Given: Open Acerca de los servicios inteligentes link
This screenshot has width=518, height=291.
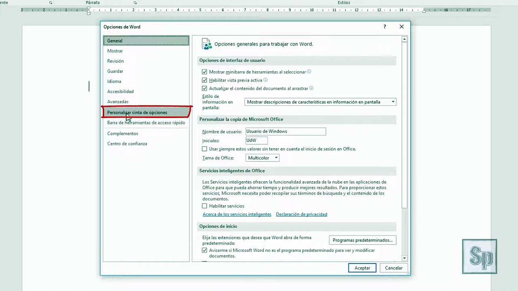Looking at the screenshot, I should 237,214.
